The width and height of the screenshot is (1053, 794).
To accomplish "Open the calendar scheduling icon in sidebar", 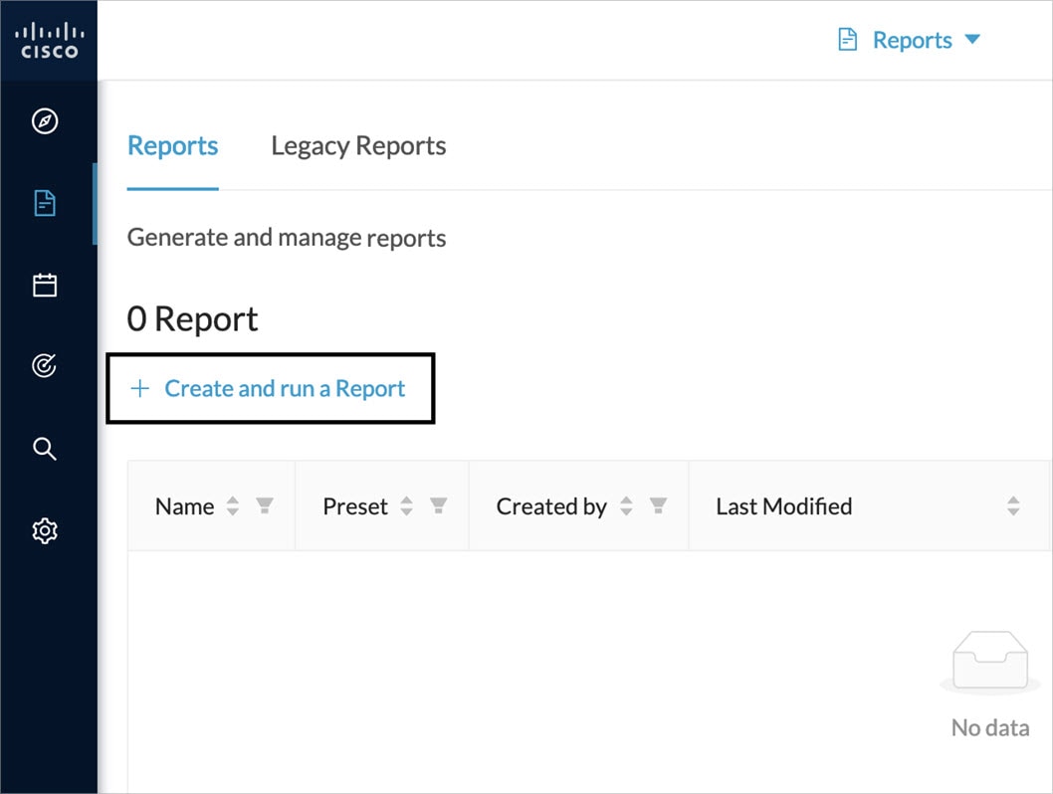I will (44, 285).
